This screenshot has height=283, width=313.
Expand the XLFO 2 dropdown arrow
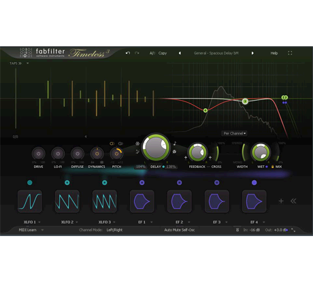[x=77, y=222]
